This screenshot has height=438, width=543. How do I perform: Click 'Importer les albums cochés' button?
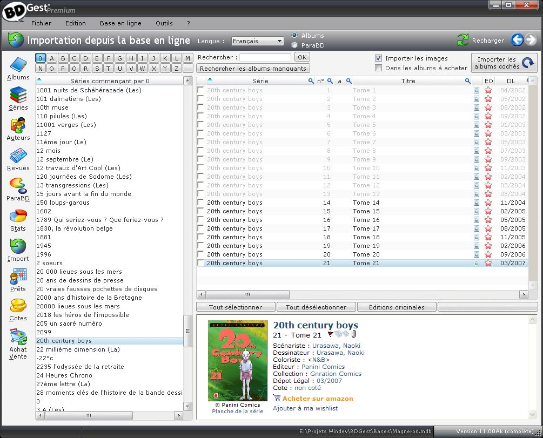504,63
